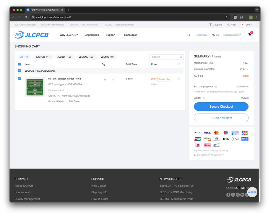
Task: Open Instagram icon in footer
Action: point(238,195)
